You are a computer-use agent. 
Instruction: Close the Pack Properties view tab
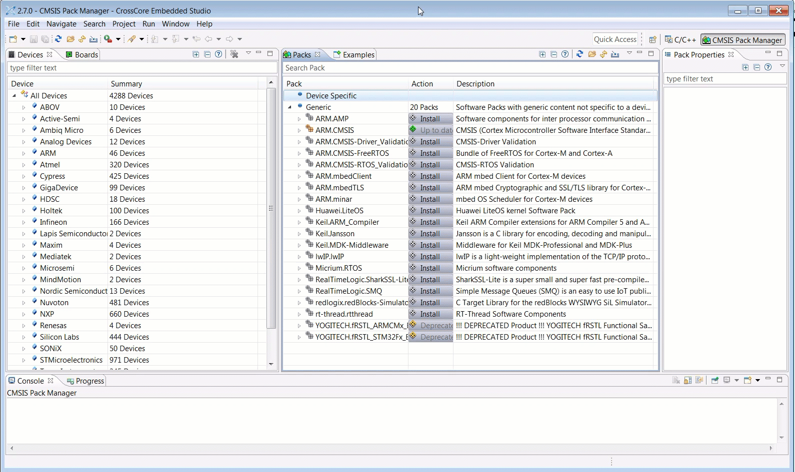tap(731, 54)
